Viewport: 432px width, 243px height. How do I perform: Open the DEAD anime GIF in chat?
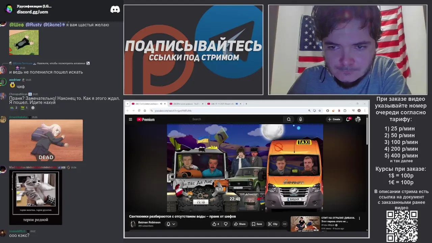click(x=46, y=140)
